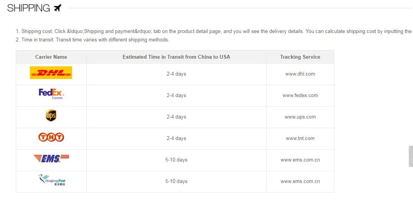Open www.fedex.com tracking link
Viewport: 413px width, 201px height.
(300, 96)
